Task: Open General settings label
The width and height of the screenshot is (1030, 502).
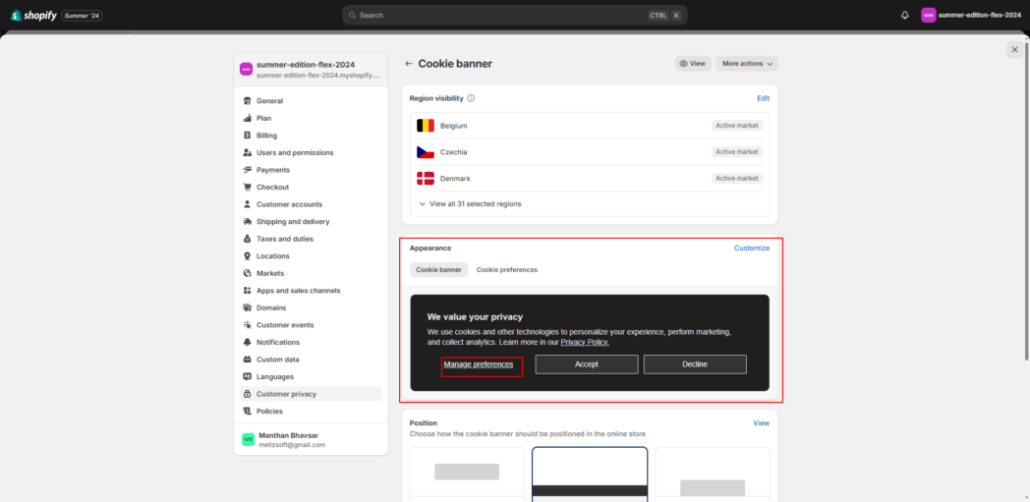Action: point(269,101)
